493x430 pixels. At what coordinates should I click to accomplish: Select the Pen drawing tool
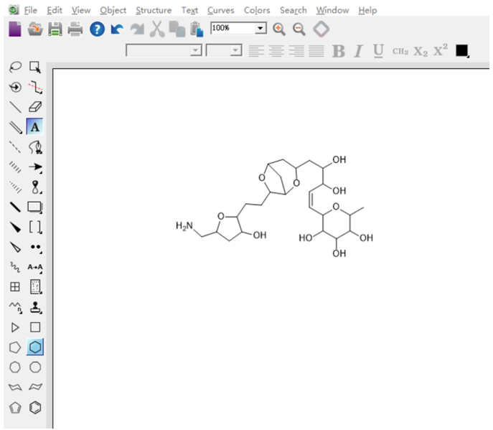click(35, 147)
